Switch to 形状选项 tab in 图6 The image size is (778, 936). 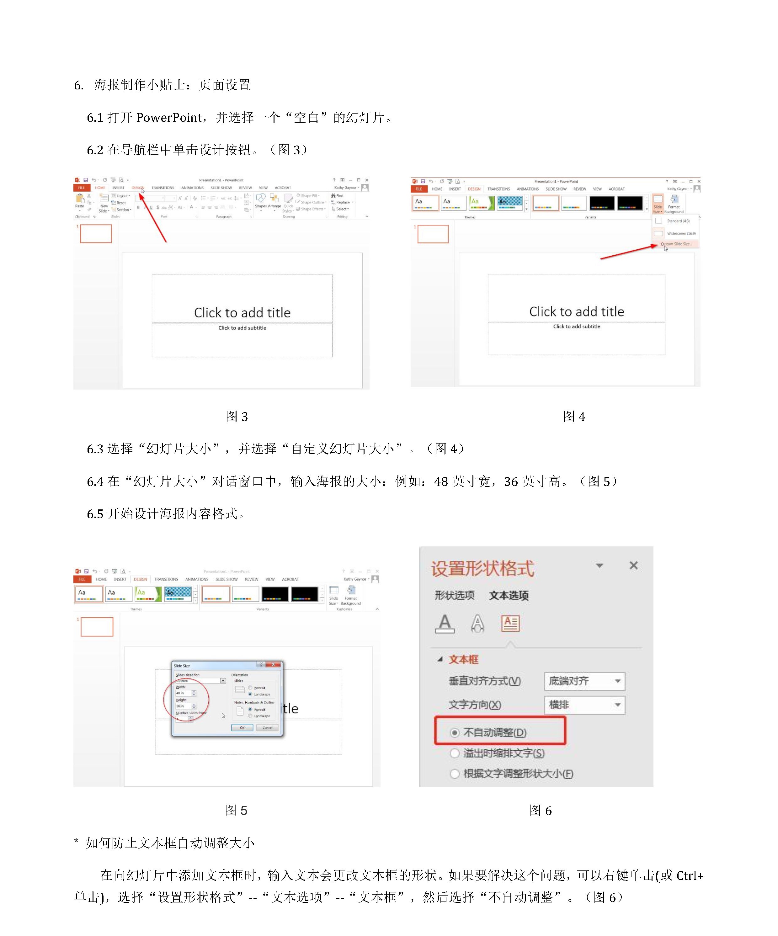[454, 595]
